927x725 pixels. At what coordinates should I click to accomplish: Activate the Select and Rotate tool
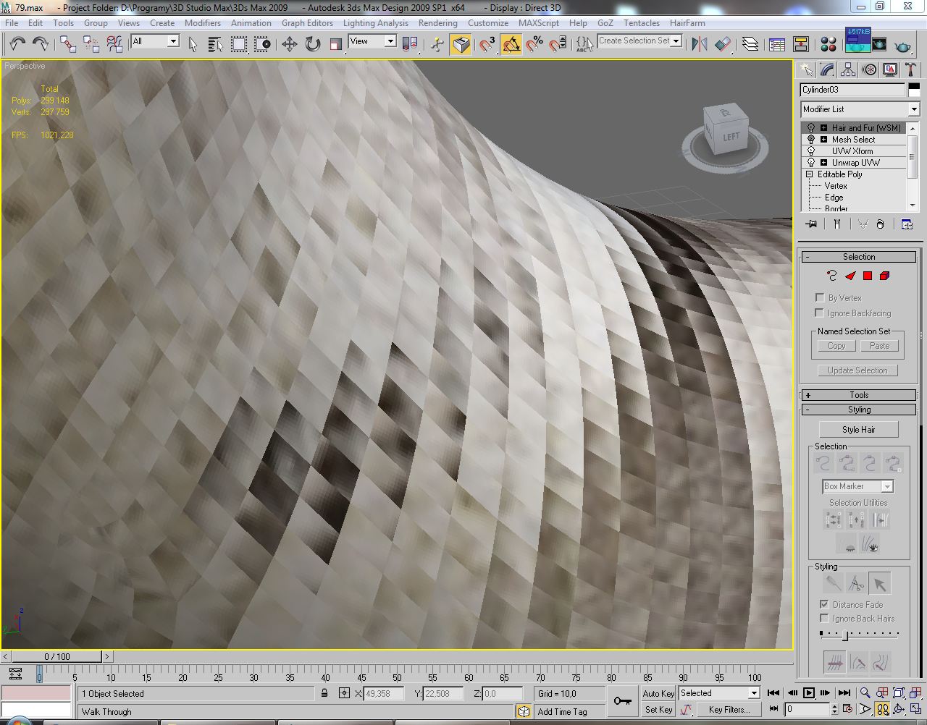coord(312,44)
